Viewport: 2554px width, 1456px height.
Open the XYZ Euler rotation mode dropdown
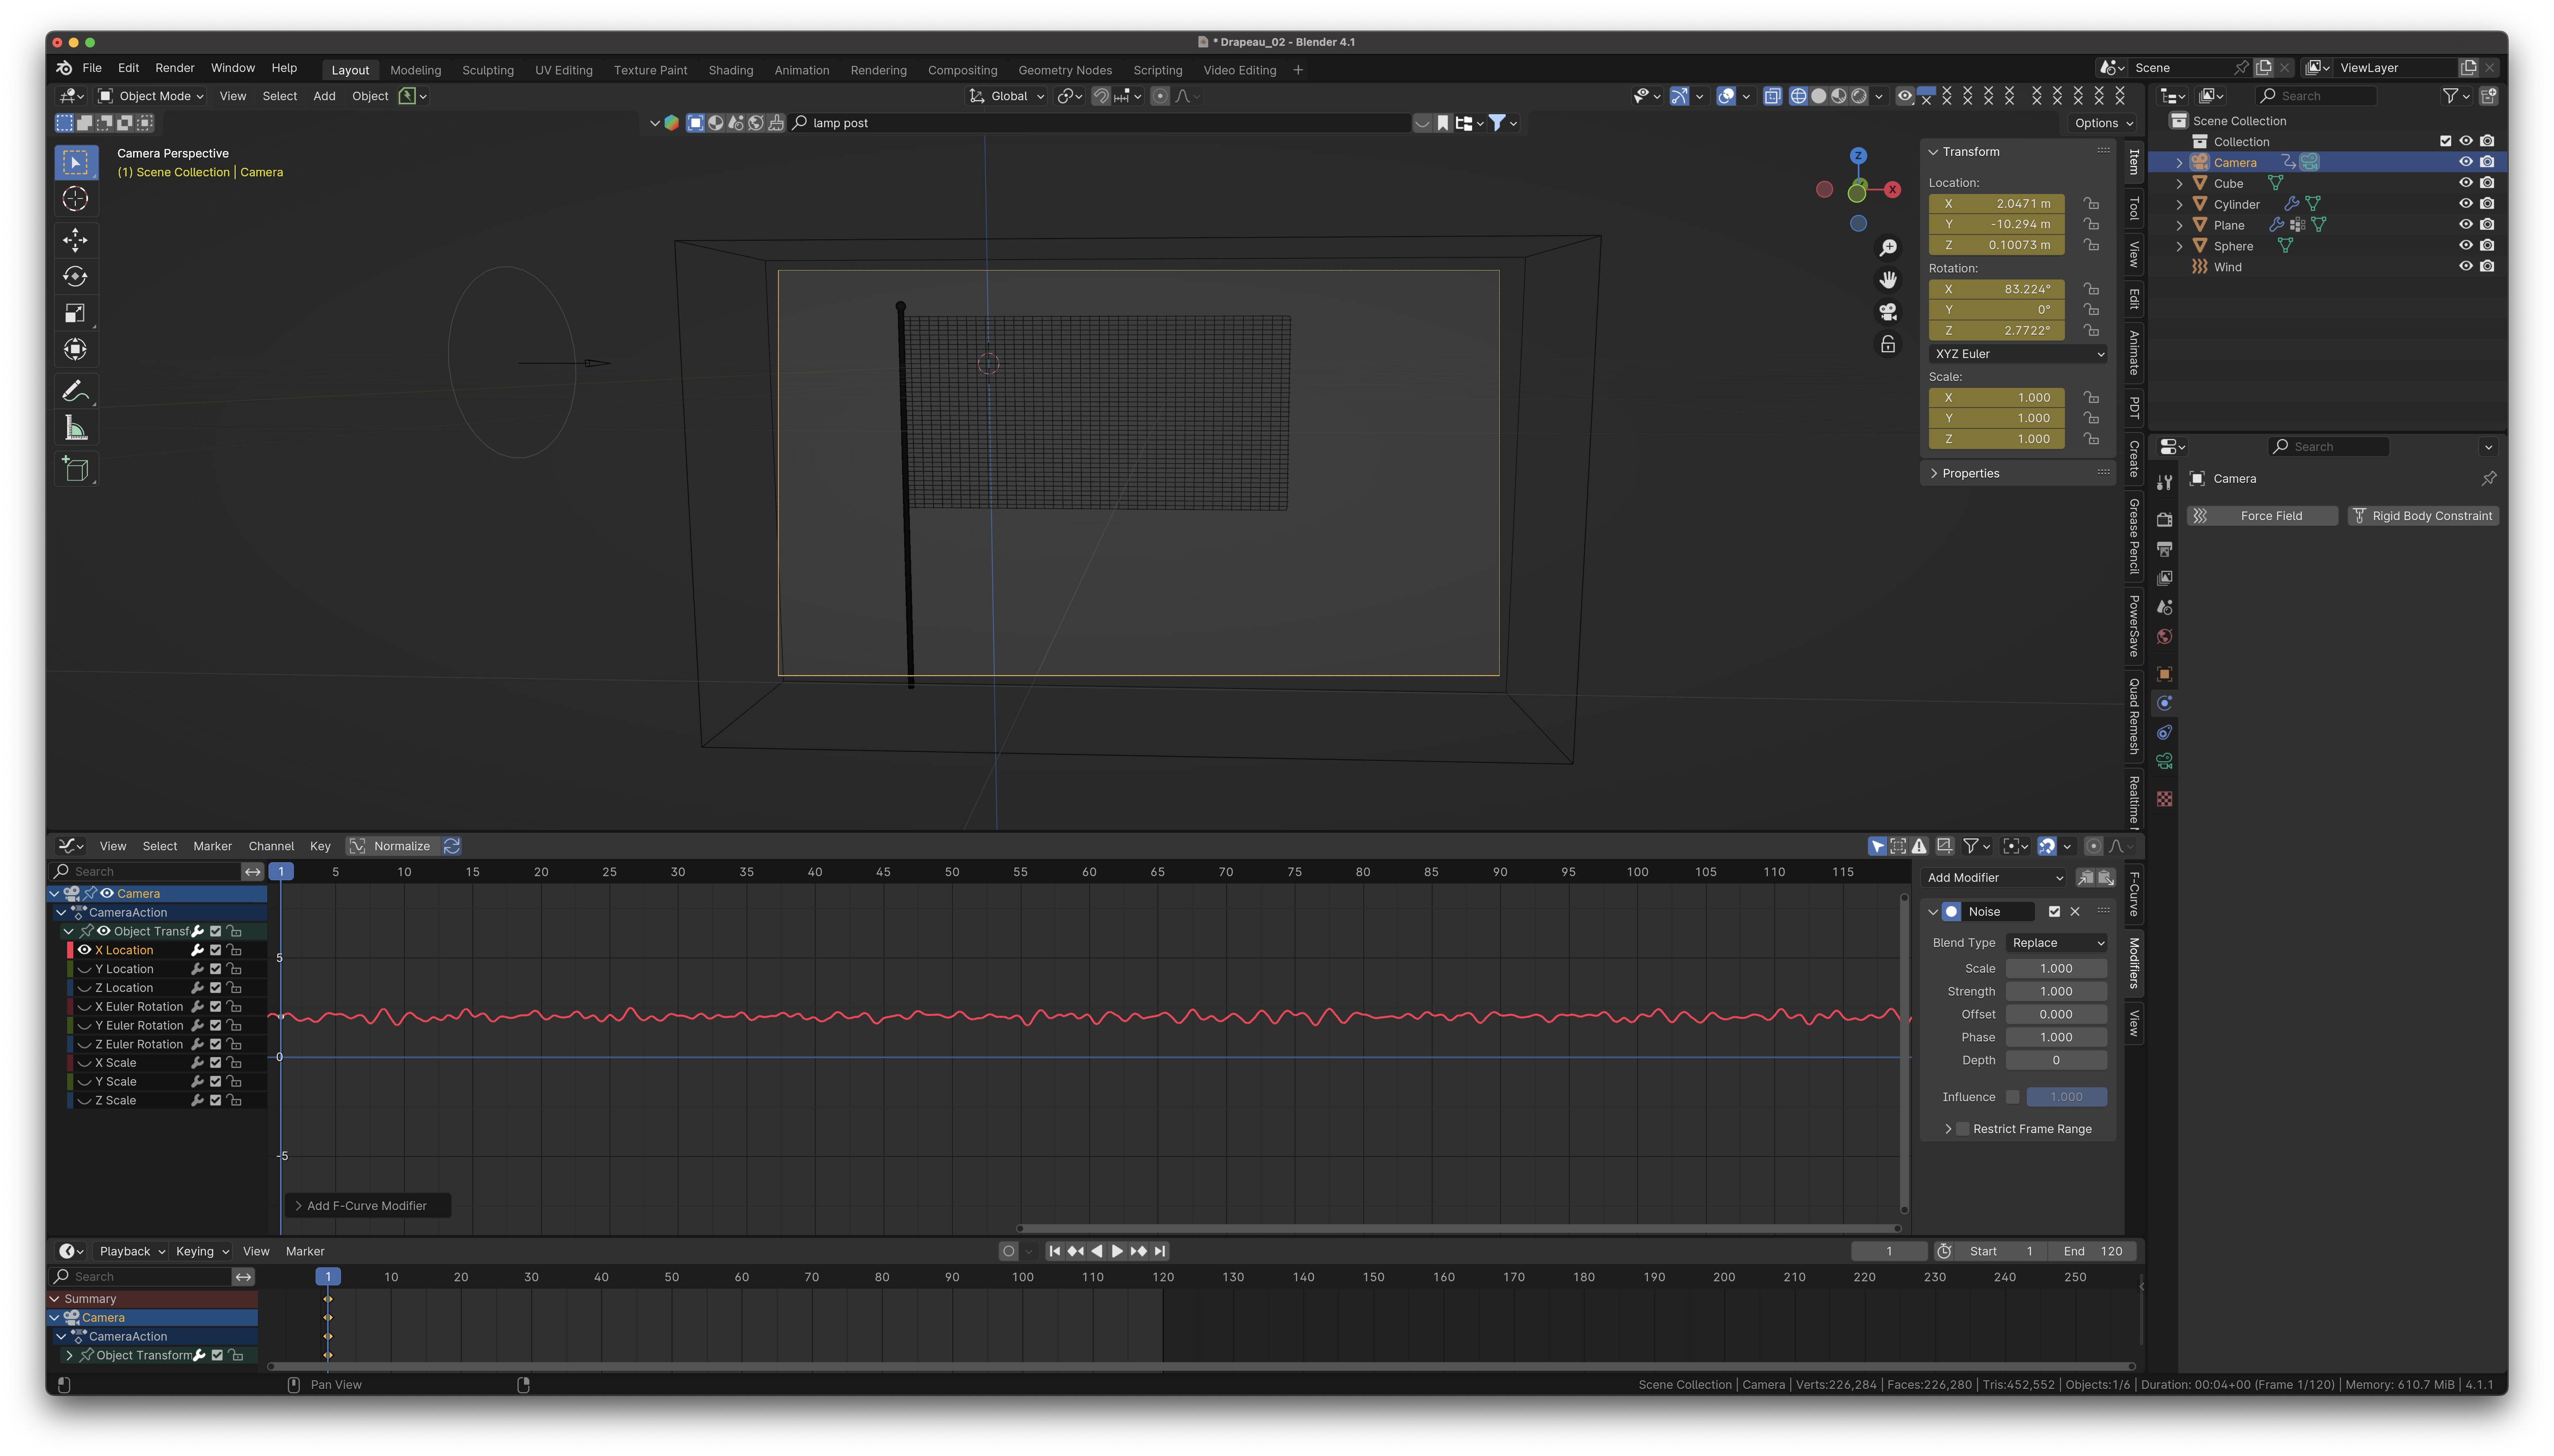pos(2018,354)
